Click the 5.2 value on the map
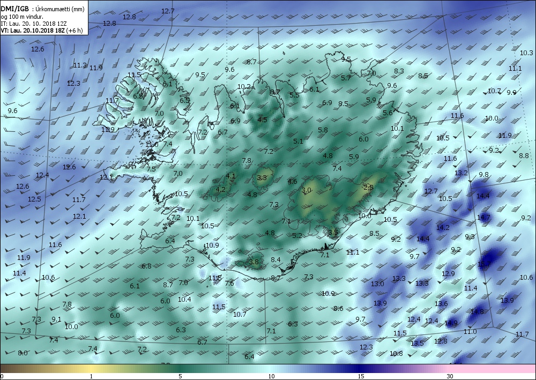Viewport: 536px width, 380px height. pyautogui.click(x=297, y=235)
